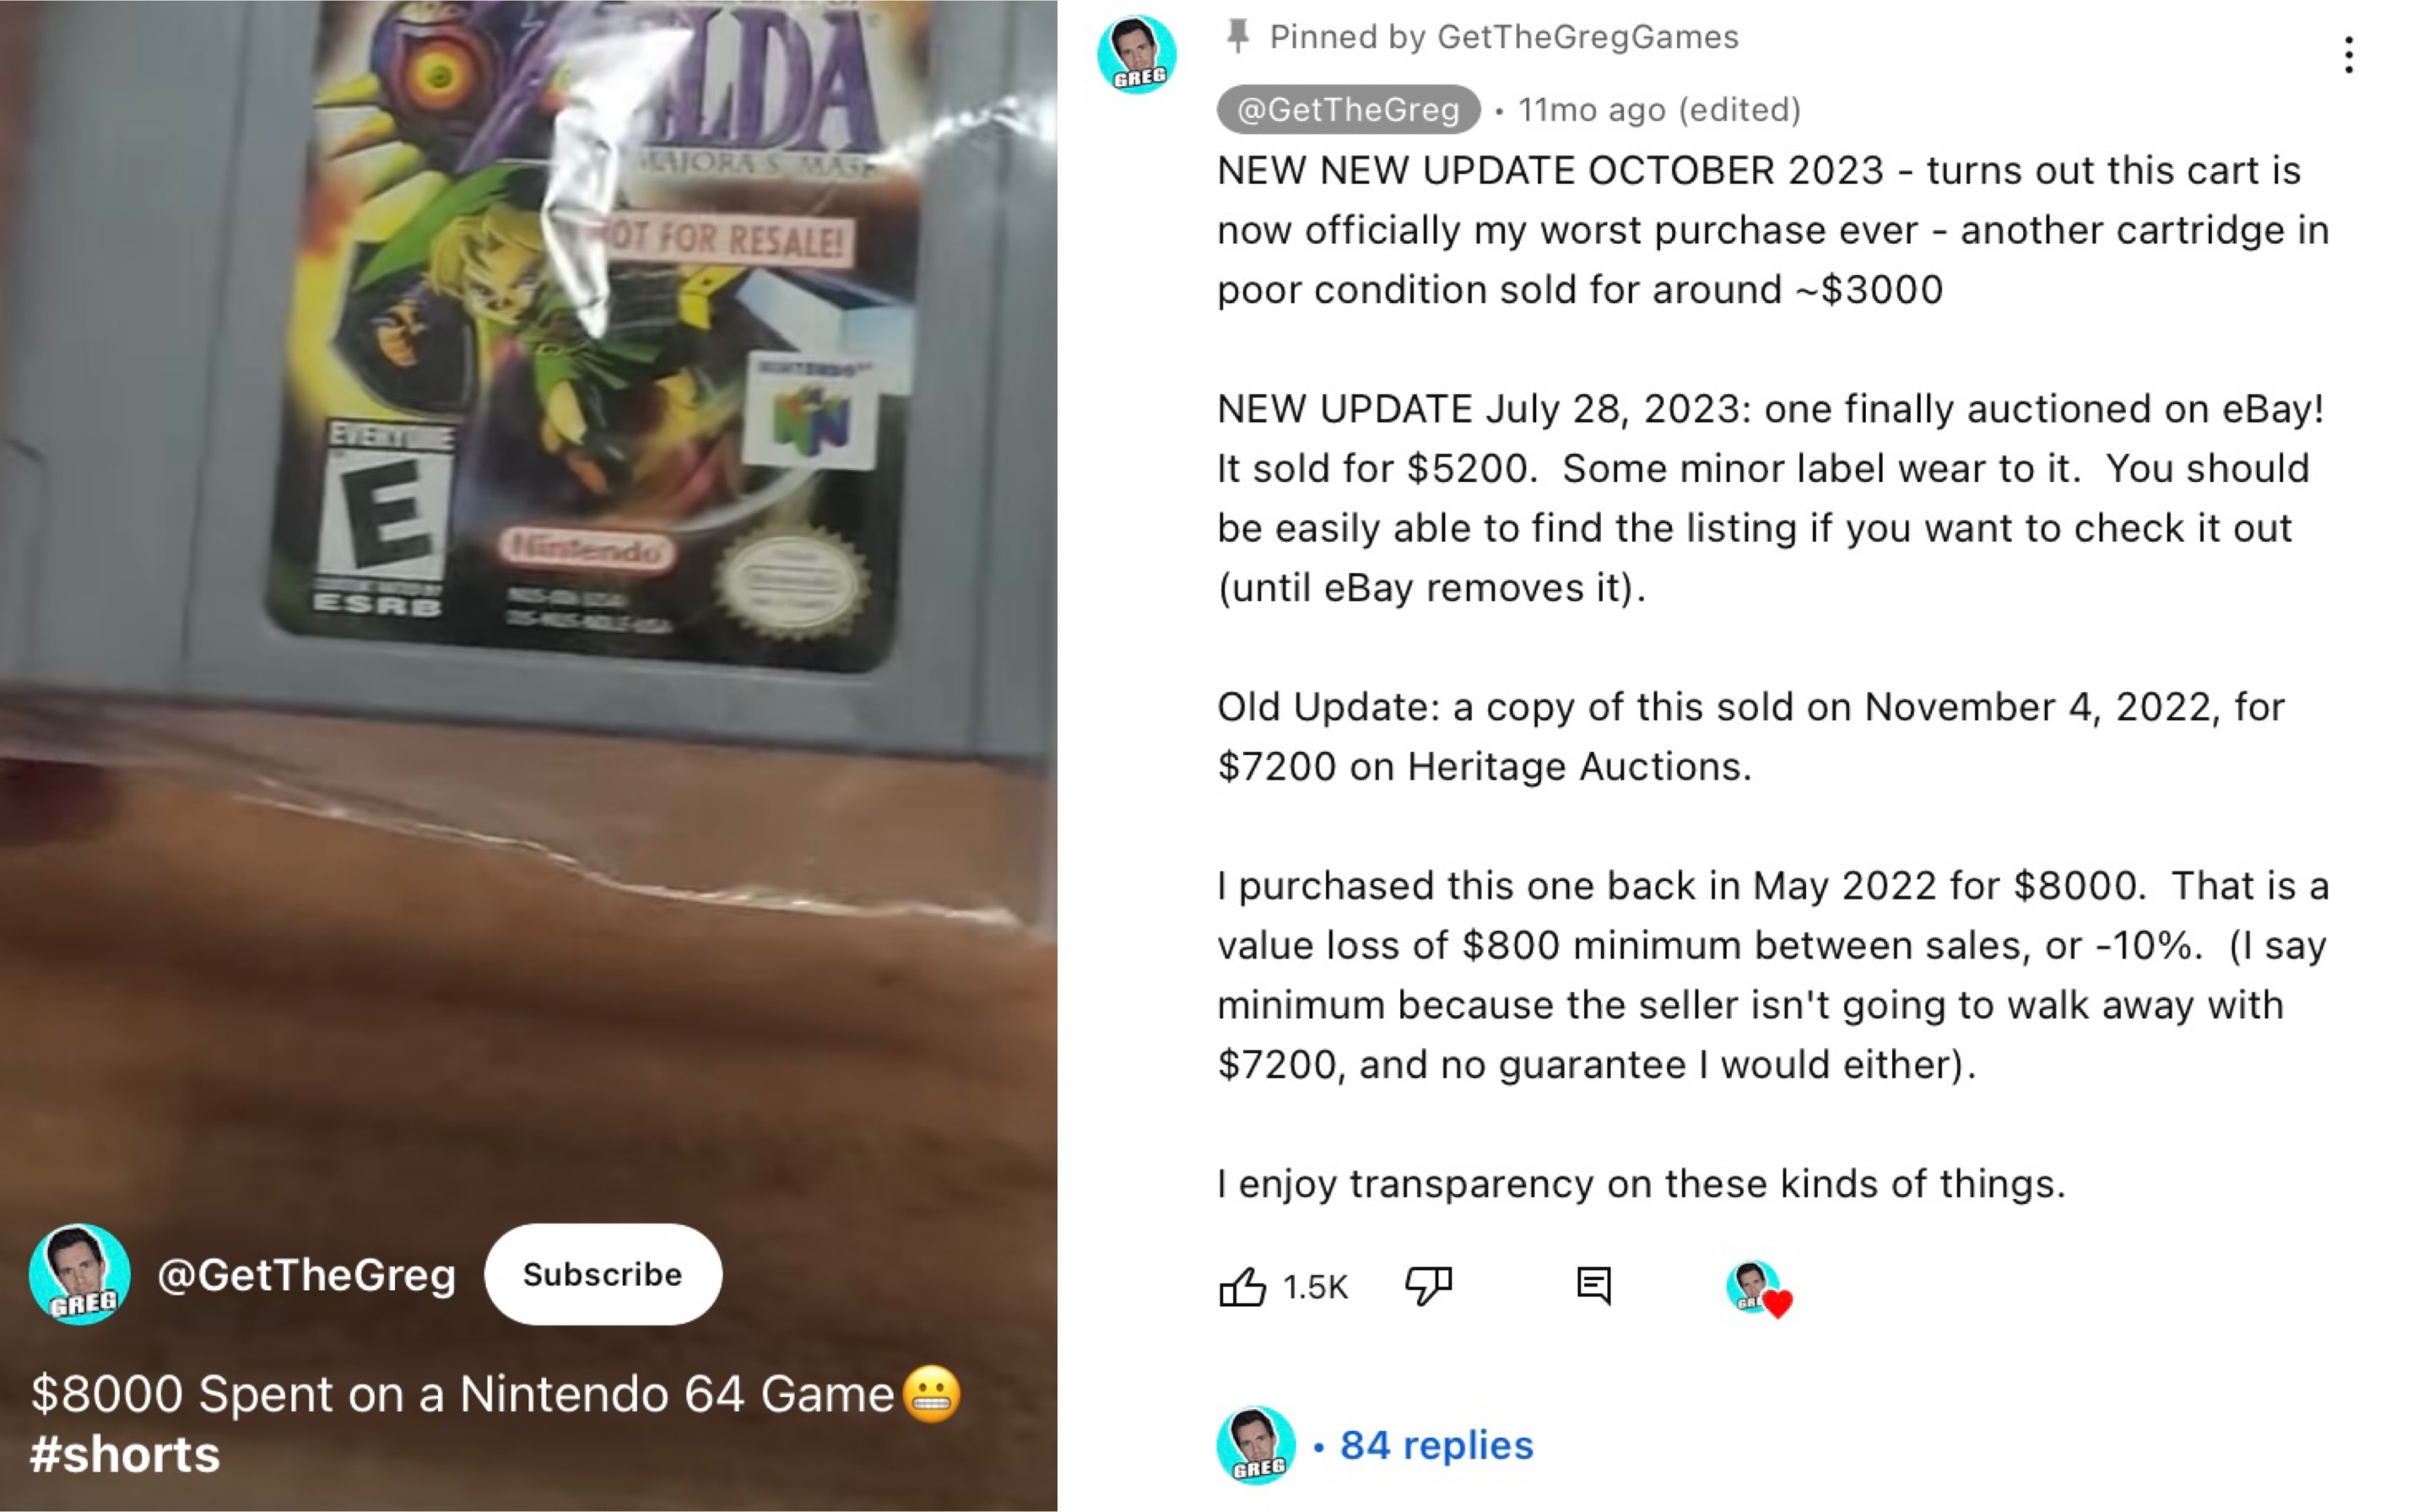Open channel avatar next to Subscribe button
2429x1512 pixels.
(x=80, y=1274)
